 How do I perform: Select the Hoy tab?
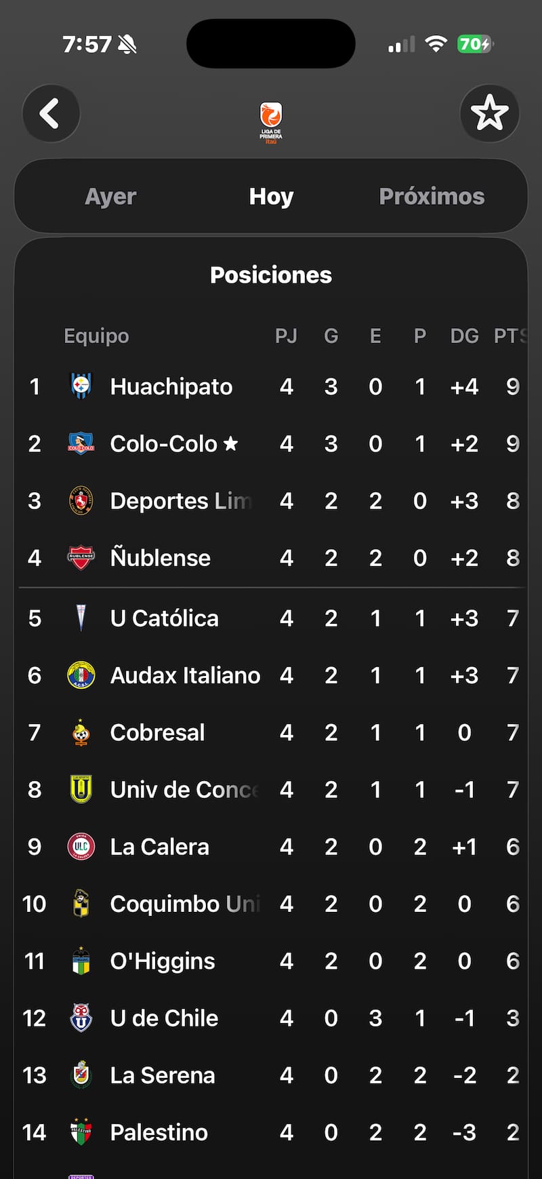pos(271,197)
